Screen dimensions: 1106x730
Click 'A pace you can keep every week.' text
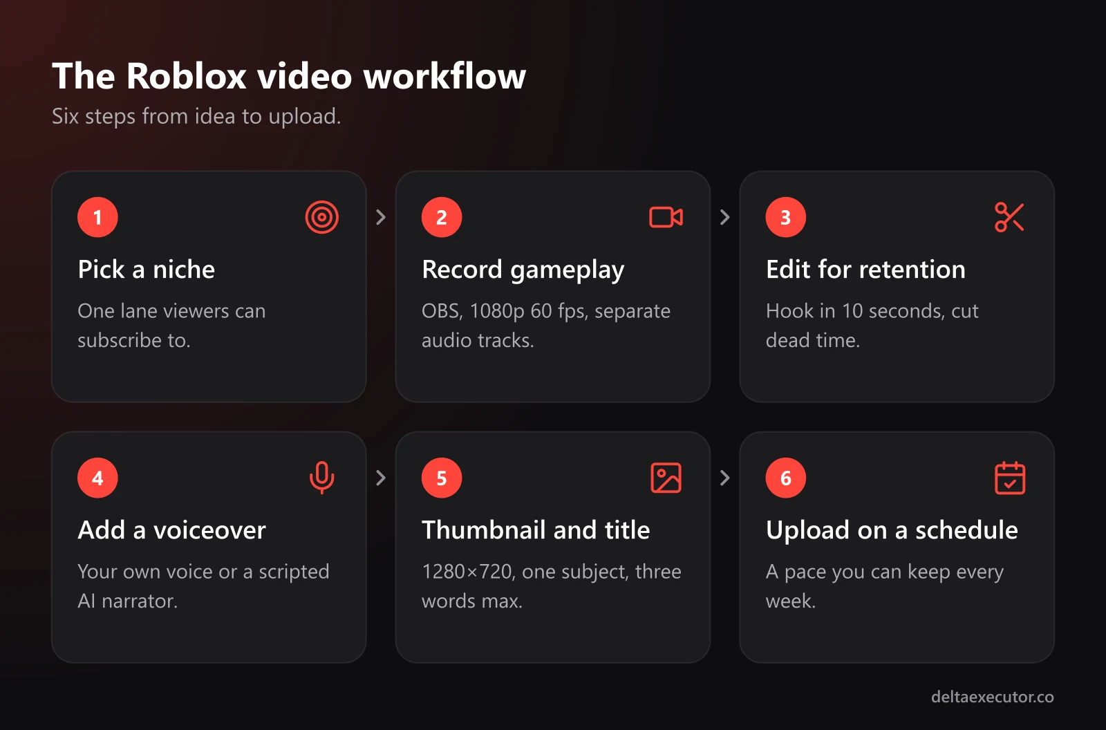pos(885,586)
